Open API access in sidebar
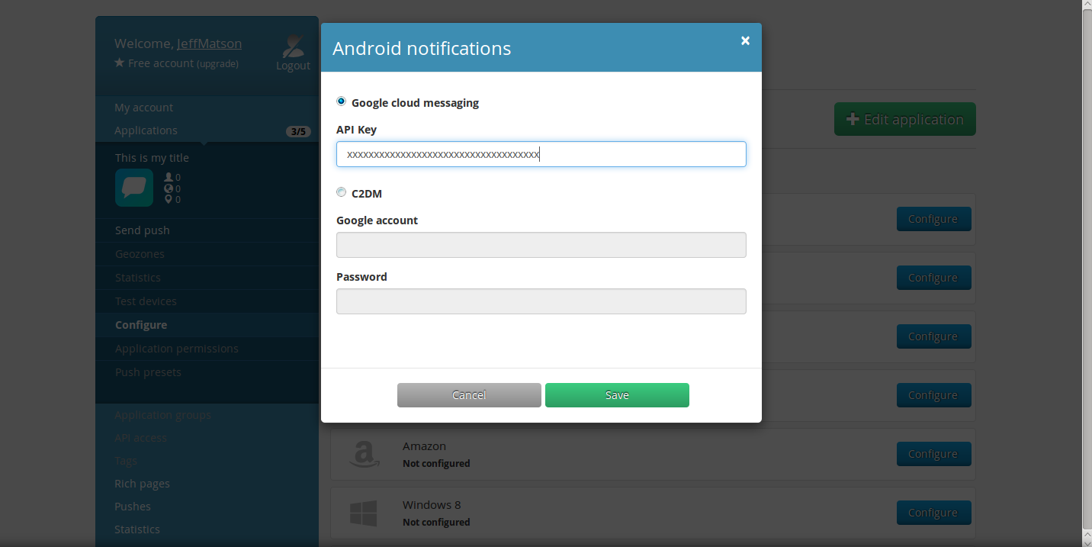This screenshot has height=547, width=1092. (140, 438)
